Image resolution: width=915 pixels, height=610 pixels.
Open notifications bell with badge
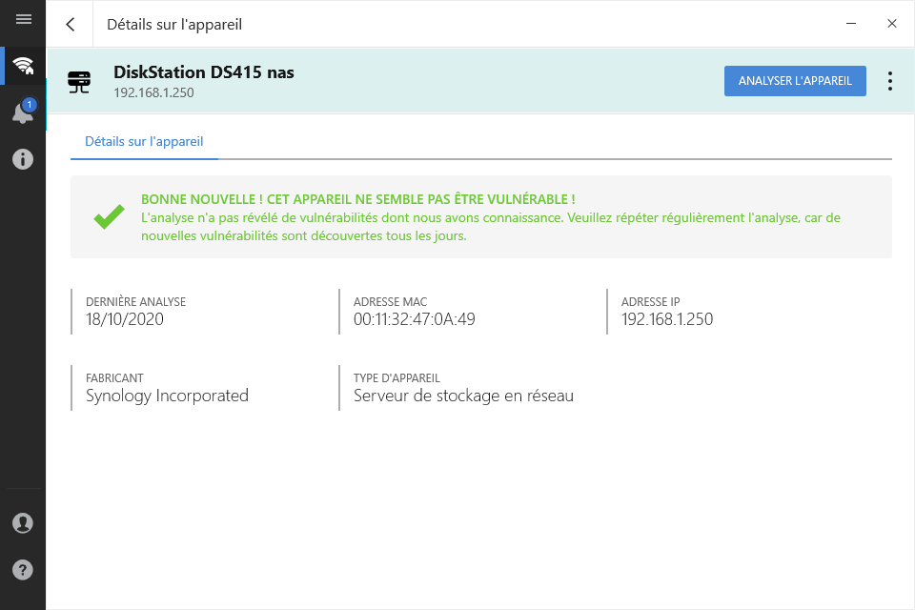pyautogui.click(x=23, y=112)
